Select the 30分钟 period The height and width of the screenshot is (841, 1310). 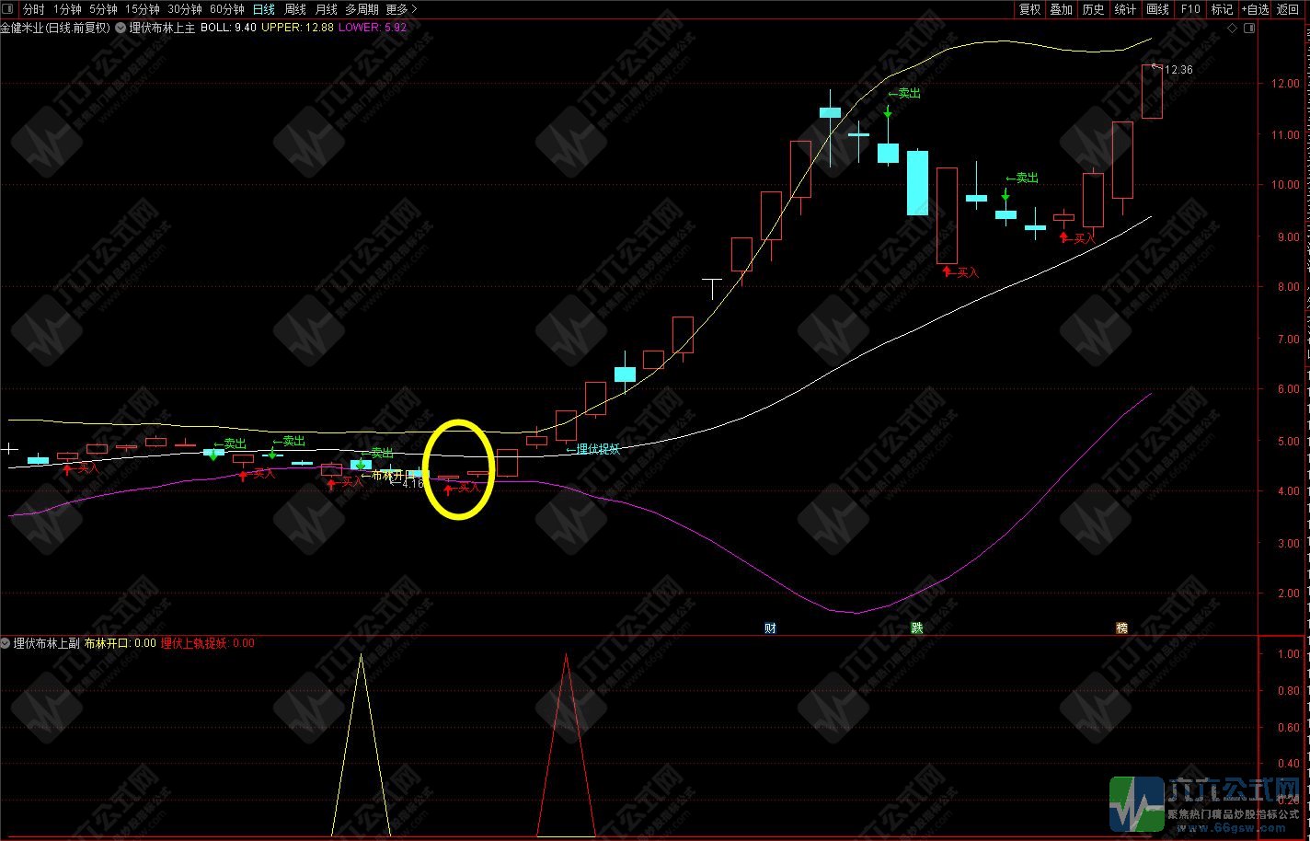coord(184,9)
